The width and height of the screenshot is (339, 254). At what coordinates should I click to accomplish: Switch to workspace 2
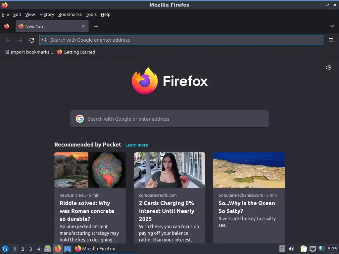[23, 249]
